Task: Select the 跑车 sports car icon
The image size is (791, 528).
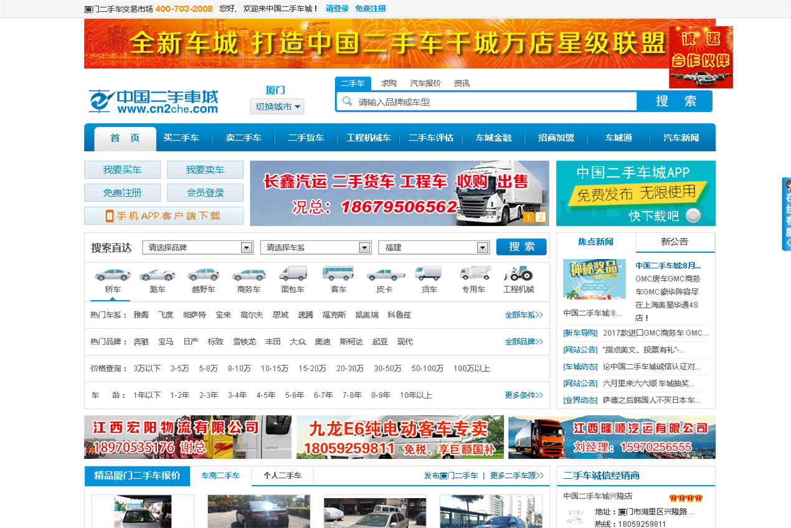Action: (x=158, y=274)
